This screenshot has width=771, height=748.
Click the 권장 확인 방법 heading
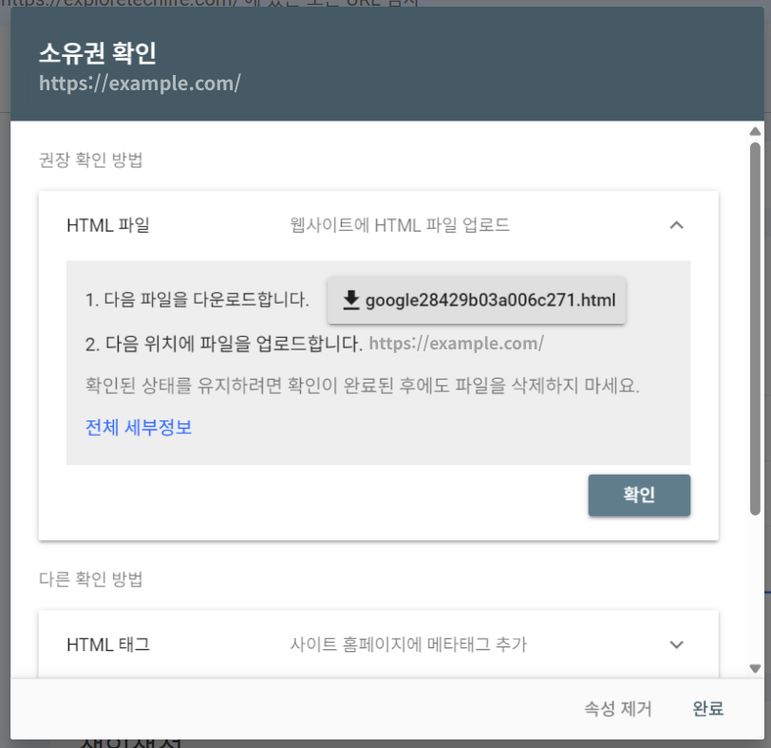click(x=90, y=159)
